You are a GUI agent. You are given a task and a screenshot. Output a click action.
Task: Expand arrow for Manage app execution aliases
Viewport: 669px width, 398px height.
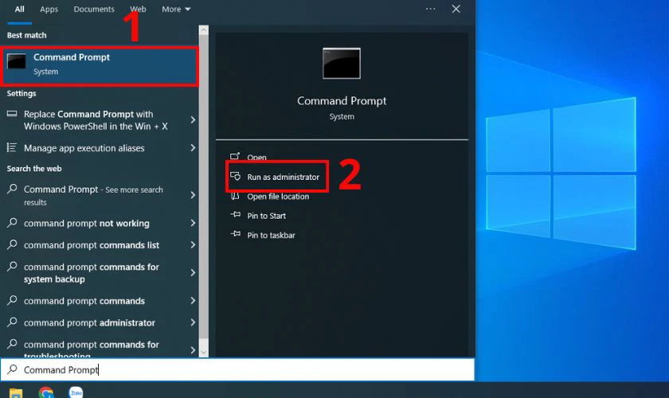[x=193, y=147]
